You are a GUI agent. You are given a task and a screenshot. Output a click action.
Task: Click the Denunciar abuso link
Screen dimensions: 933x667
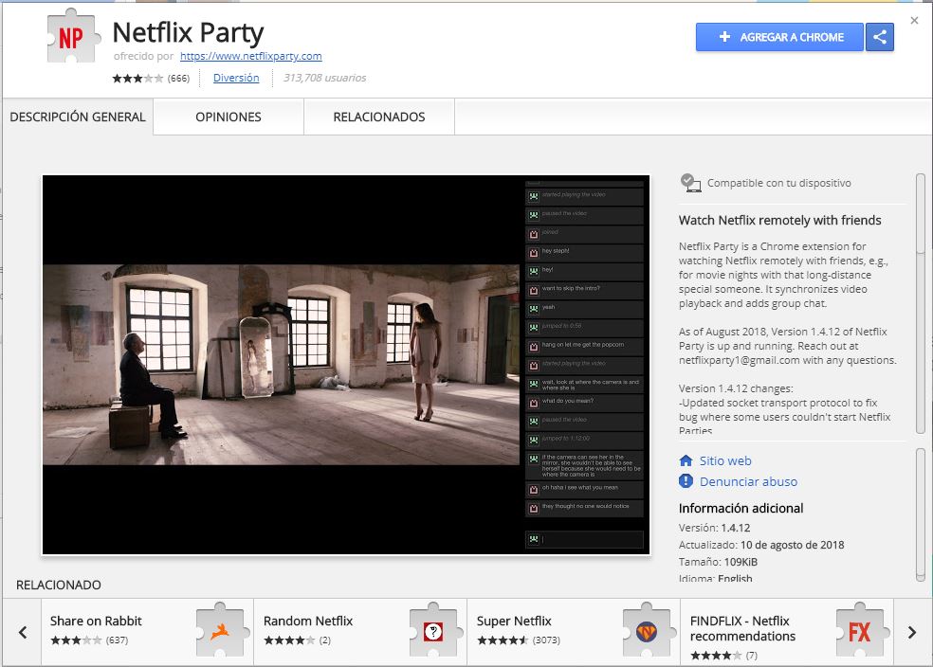pyautogui.click(x=748, y=481)
